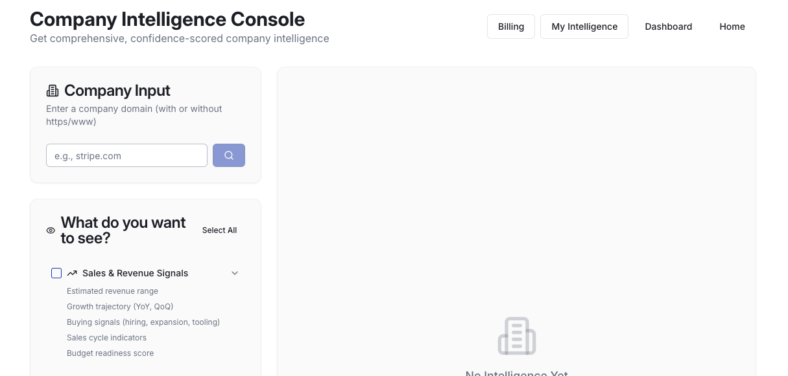Select Growth trajectory (YoY, QoQ) item
This screenshot has height=376, width=788.
point(120,307)
